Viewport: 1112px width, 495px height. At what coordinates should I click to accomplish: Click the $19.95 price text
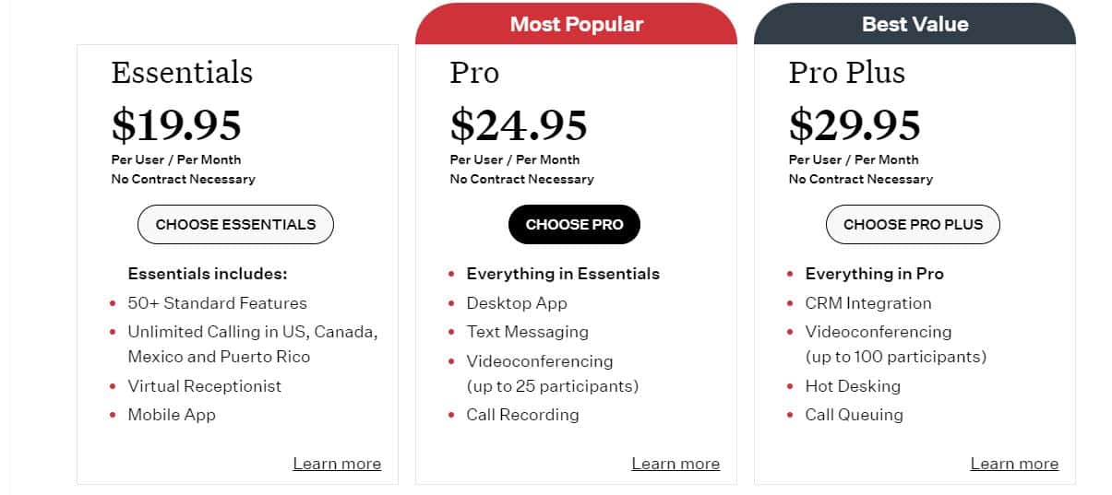pos(176,124)
